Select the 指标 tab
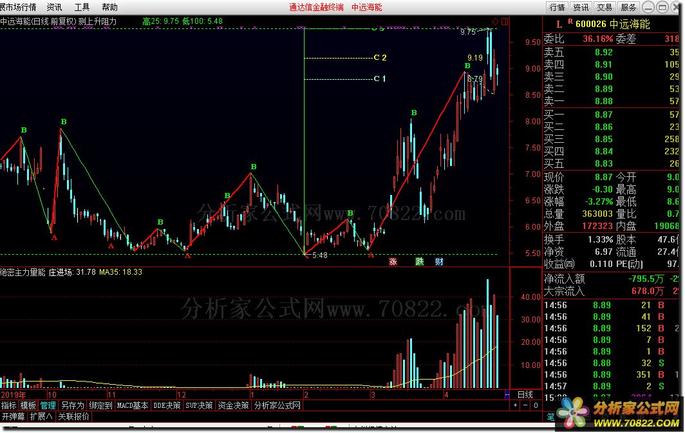This screenshot has height=433, width=685. point(9,405)
